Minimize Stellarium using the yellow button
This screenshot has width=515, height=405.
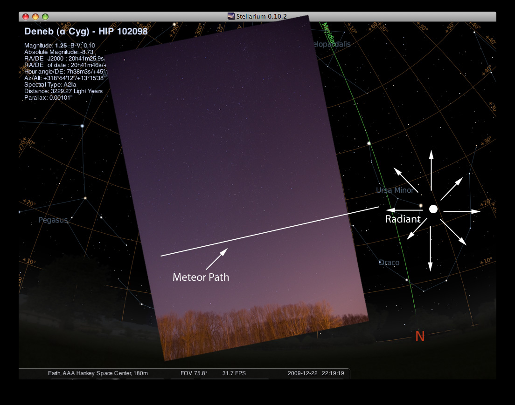click(35, 17)
